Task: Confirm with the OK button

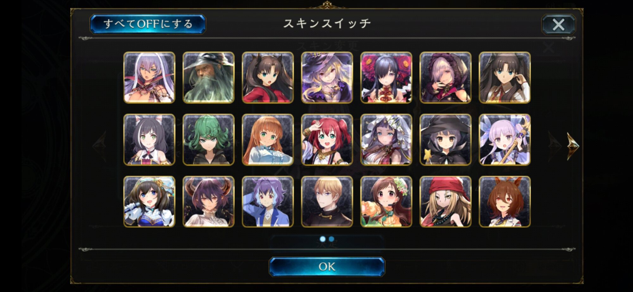Action: tap(327, 267)
